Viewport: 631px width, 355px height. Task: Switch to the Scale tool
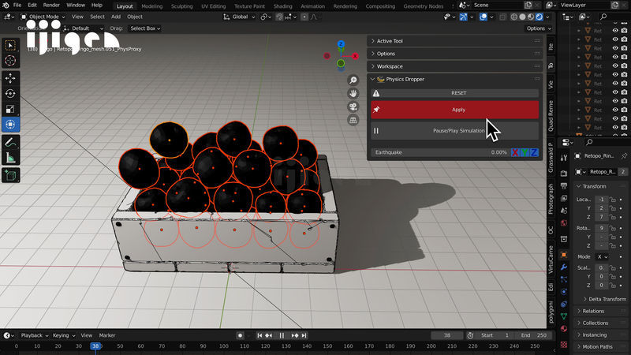[10, 109]
